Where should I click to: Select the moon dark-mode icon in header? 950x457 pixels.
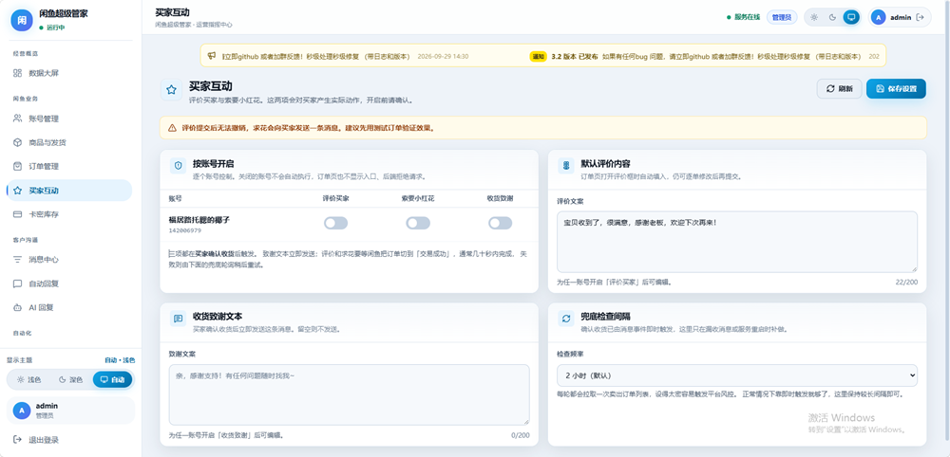[832, 17]
